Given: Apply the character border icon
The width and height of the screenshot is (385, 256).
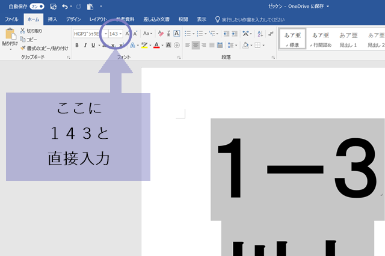Looking at the screenshot, I should 176,33.
